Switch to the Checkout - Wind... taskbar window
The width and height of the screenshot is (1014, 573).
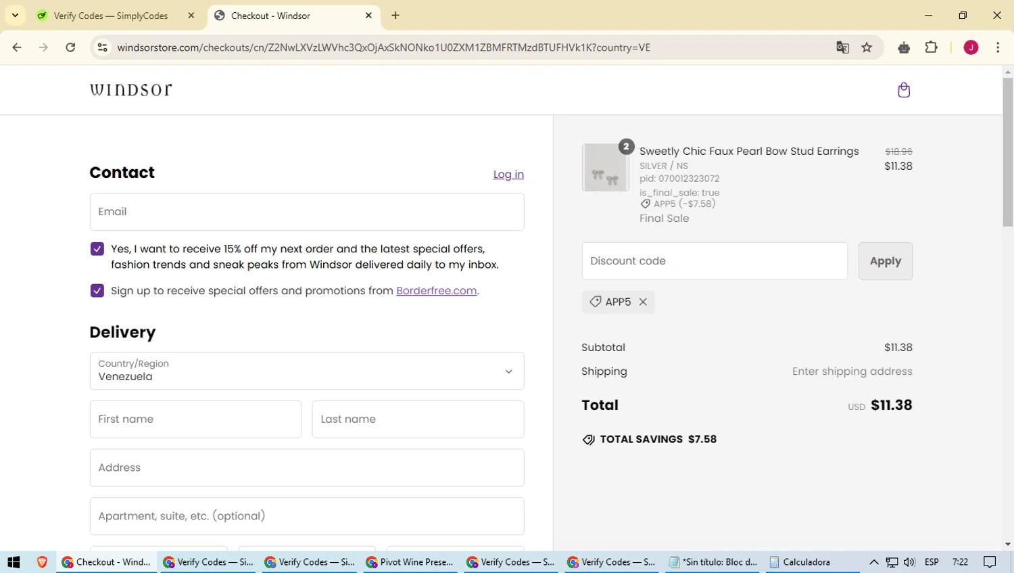(x=106, y=562)
